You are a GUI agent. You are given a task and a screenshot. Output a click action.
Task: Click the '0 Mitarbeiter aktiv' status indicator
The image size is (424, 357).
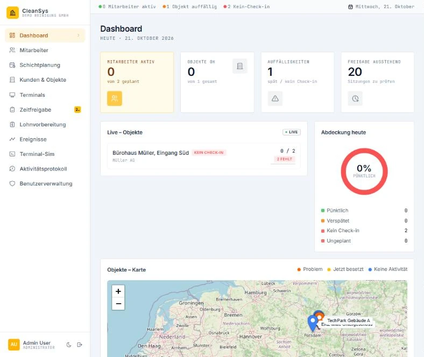pos(128,7)
